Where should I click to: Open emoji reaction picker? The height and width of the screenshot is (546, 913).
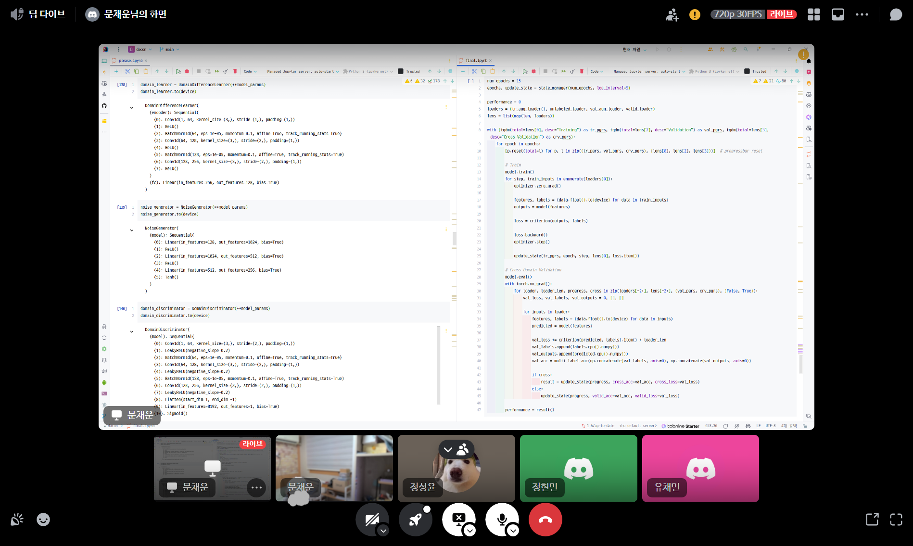click(x=43, y=520)
